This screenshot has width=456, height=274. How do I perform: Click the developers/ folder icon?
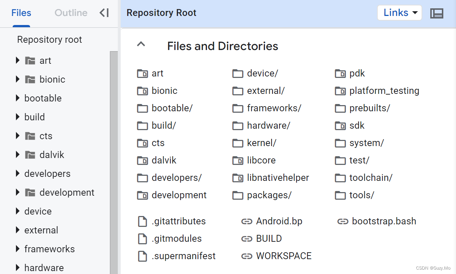click(142, 178)
